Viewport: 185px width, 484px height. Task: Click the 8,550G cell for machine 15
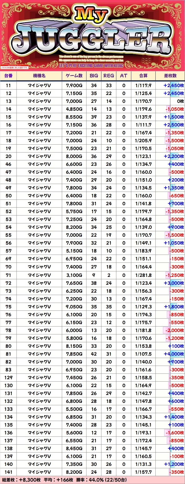pos(74,117)
